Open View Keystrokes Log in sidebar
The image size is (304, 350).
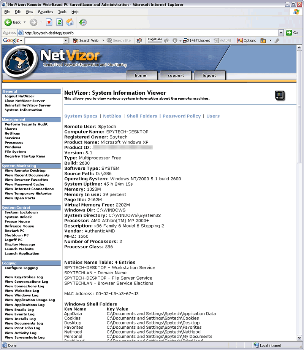click(x=24, y=277)
